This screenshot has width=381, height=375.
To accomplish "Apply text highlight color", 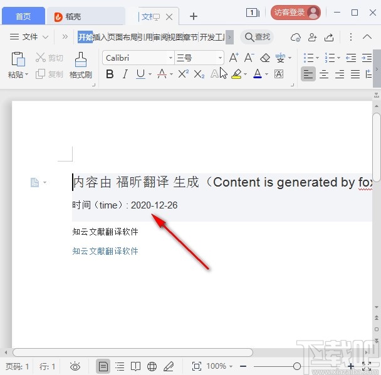I will (237, 74).
